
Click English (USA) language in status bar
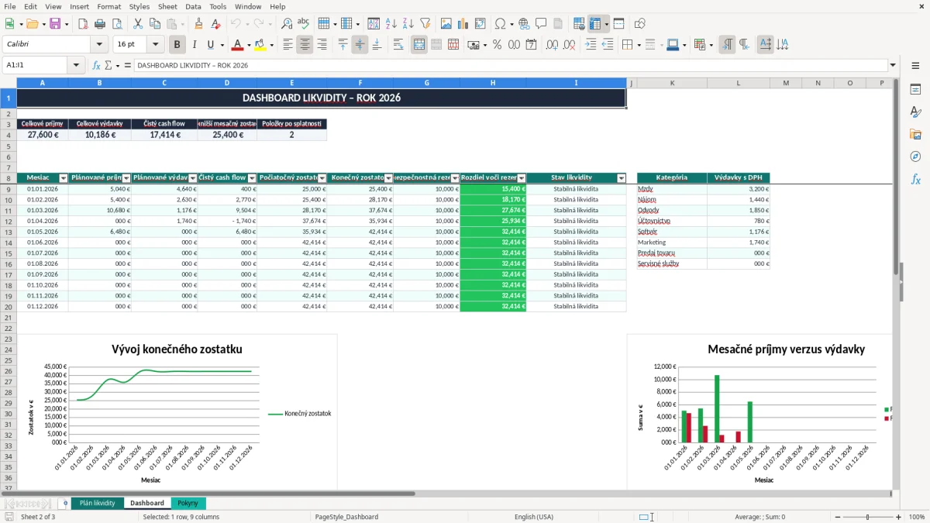[534, 517]
